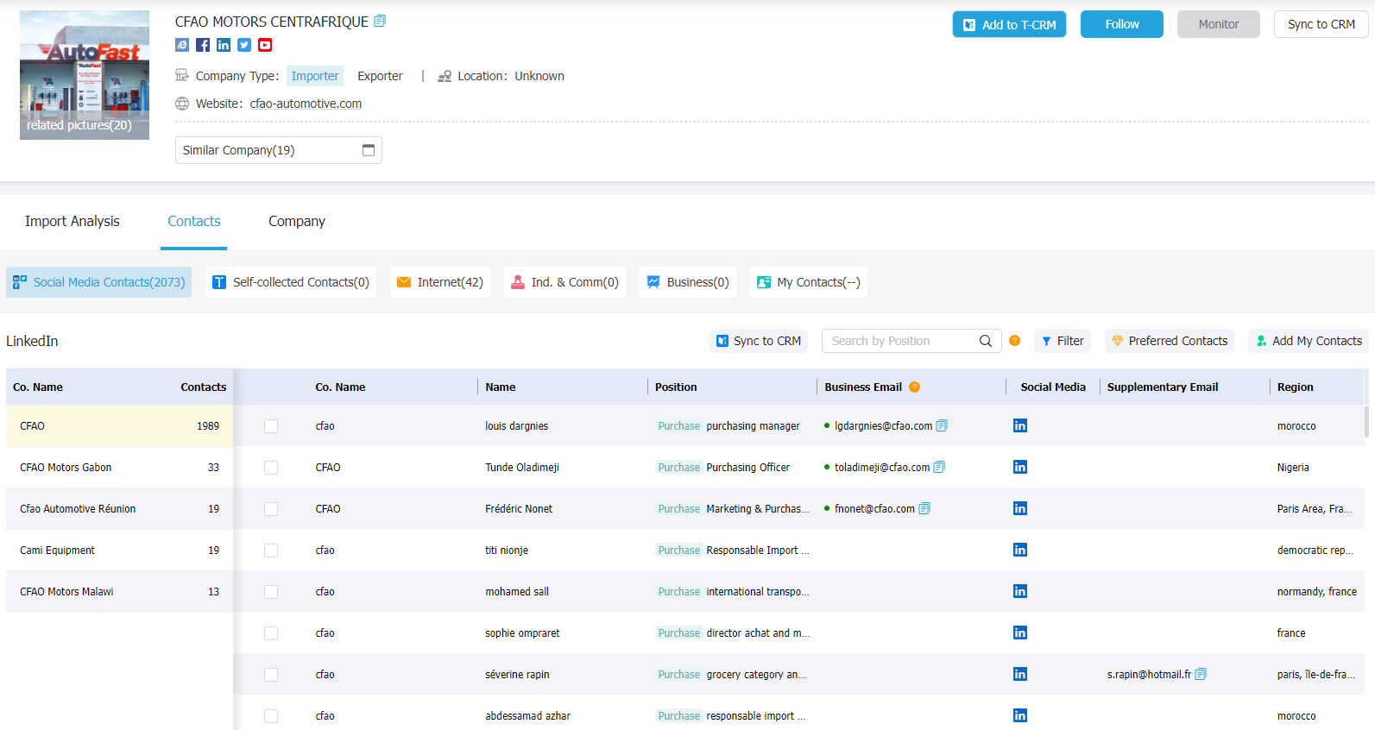Copy the CFAO MOTORS CENTRAFRIQUE company name

(380, 21)
